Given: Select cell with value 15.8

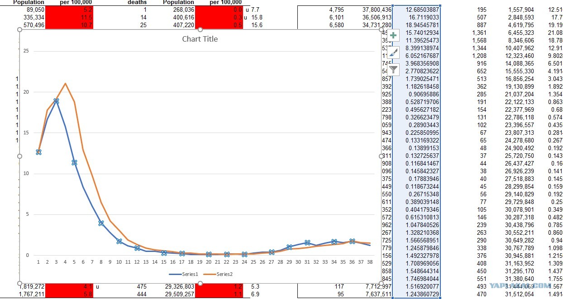Looking at the screenshot, I should (257, 17).
